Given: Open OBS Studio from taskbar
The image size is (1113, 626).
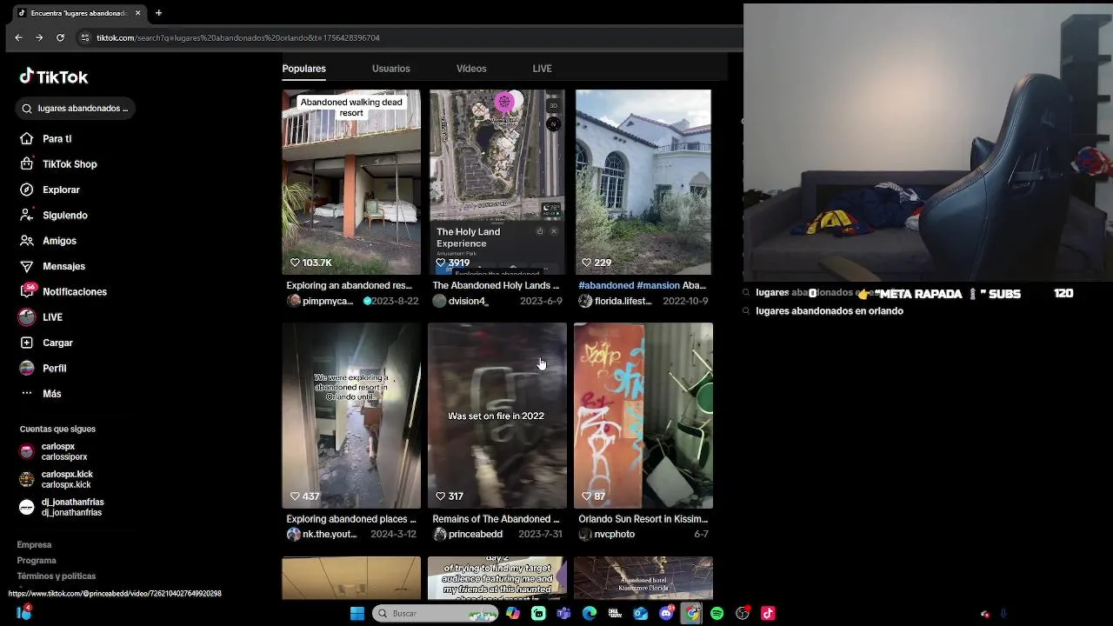Looking at the screenshot, I should coord(743,613).
